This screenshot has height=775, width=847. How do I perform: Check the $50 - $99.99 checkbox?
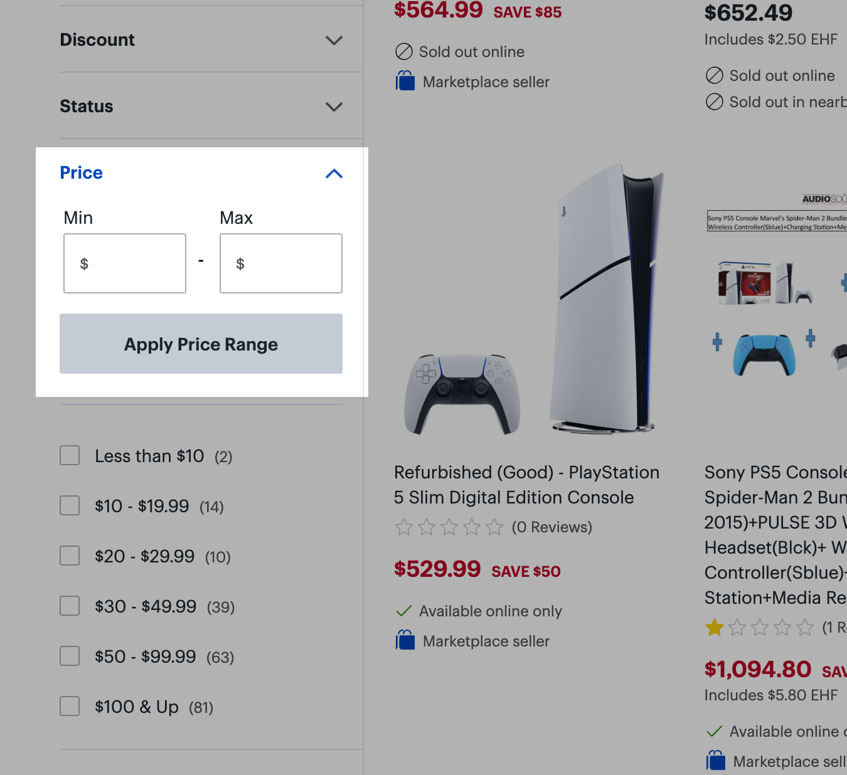point(70,656)
